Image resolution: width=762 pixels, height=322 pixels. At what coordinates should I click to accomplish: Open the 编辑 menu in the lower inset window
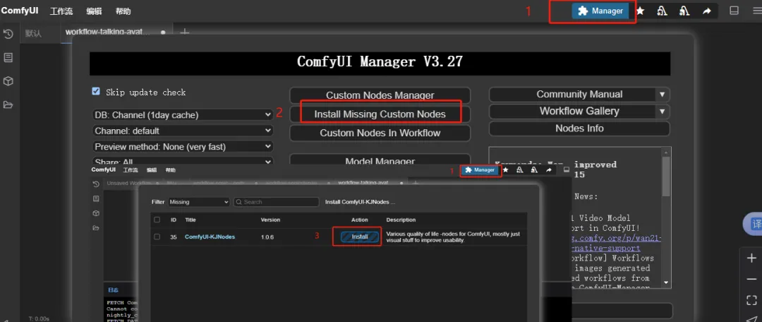pos(152,170)
